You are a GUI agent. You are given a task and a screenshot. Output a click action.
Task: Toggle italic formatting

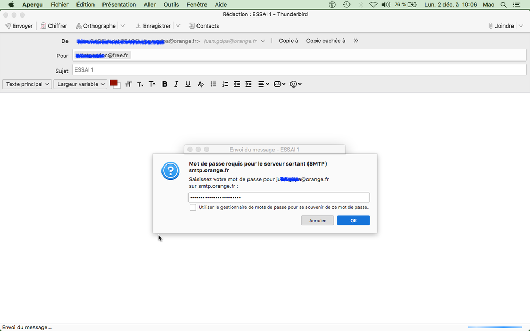pyautogui.click(x=176, y=84)
